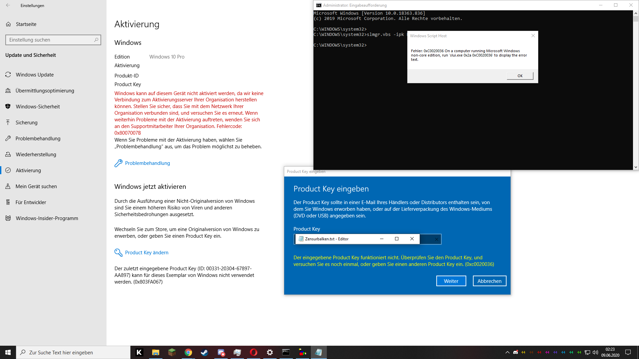Switch to Notepad on the taskbar
The image size is (639, 359).
[319, 352]
